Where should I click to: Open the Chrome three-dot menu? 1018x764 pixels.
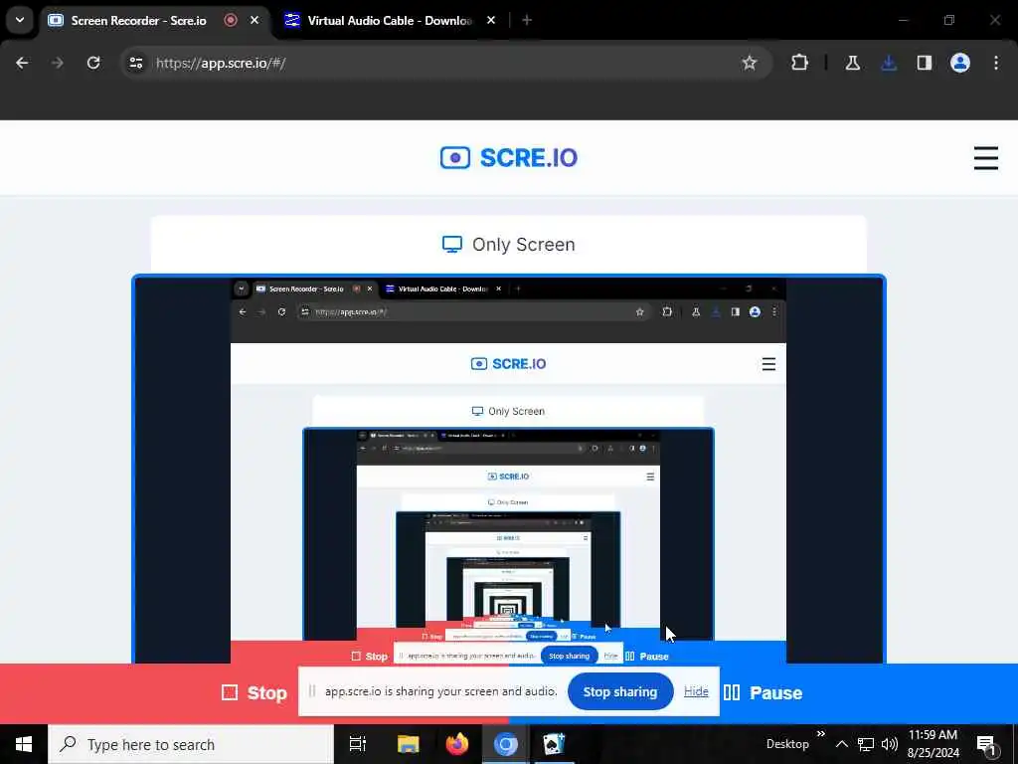pyautogui.click(x=996, y=63)
